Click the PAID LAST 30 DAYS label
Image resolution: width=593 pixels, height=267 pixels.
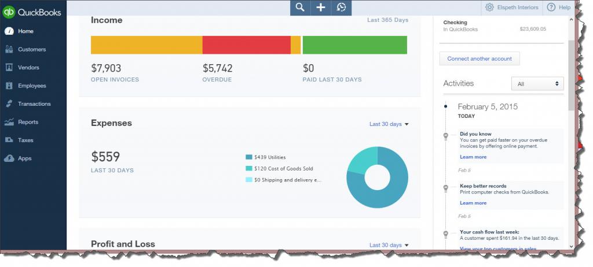coord(332,80)
